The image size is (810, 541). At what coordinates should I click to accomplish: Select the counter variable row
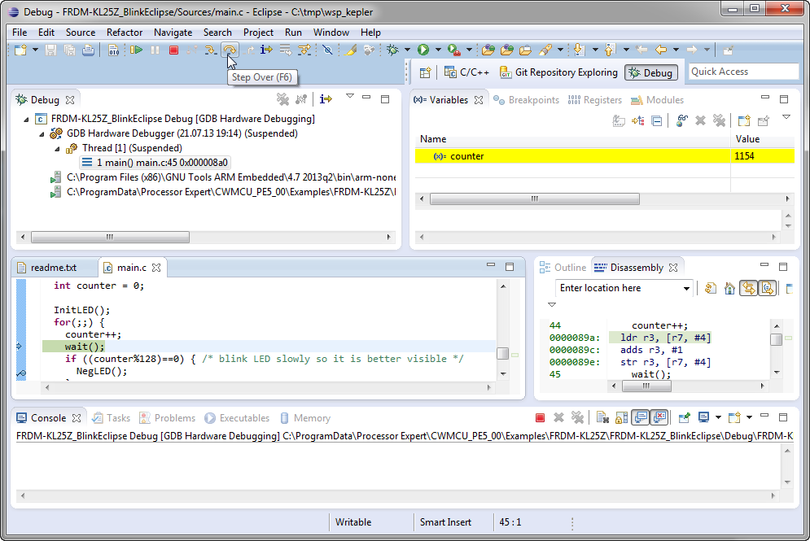(x=604, y=156)
